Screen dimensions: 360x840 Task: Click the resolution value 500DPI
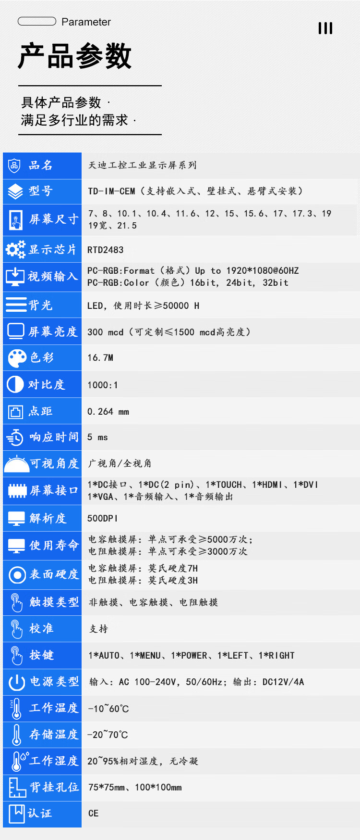tap(102, 518)
